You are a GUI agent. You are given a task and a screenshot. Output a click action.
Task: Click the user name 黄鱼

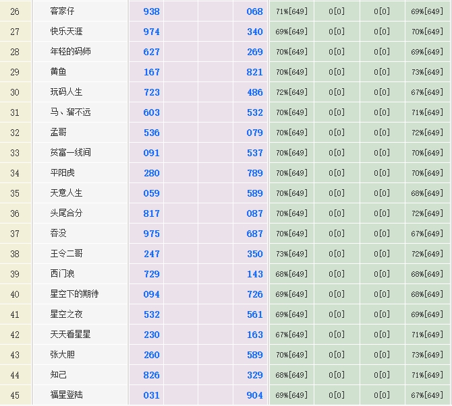coord(59,72)
